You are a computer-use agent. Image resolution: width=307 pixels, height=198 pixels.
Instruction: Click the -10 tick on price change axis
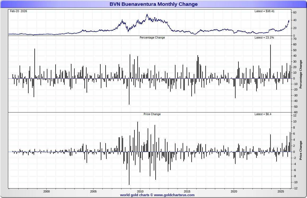click(295, 182)
